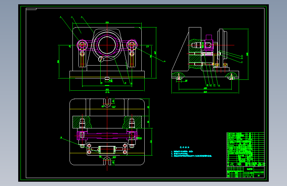Select the A-A section label below front view
This screenshot has height=186, width=287.
(107, 92)
